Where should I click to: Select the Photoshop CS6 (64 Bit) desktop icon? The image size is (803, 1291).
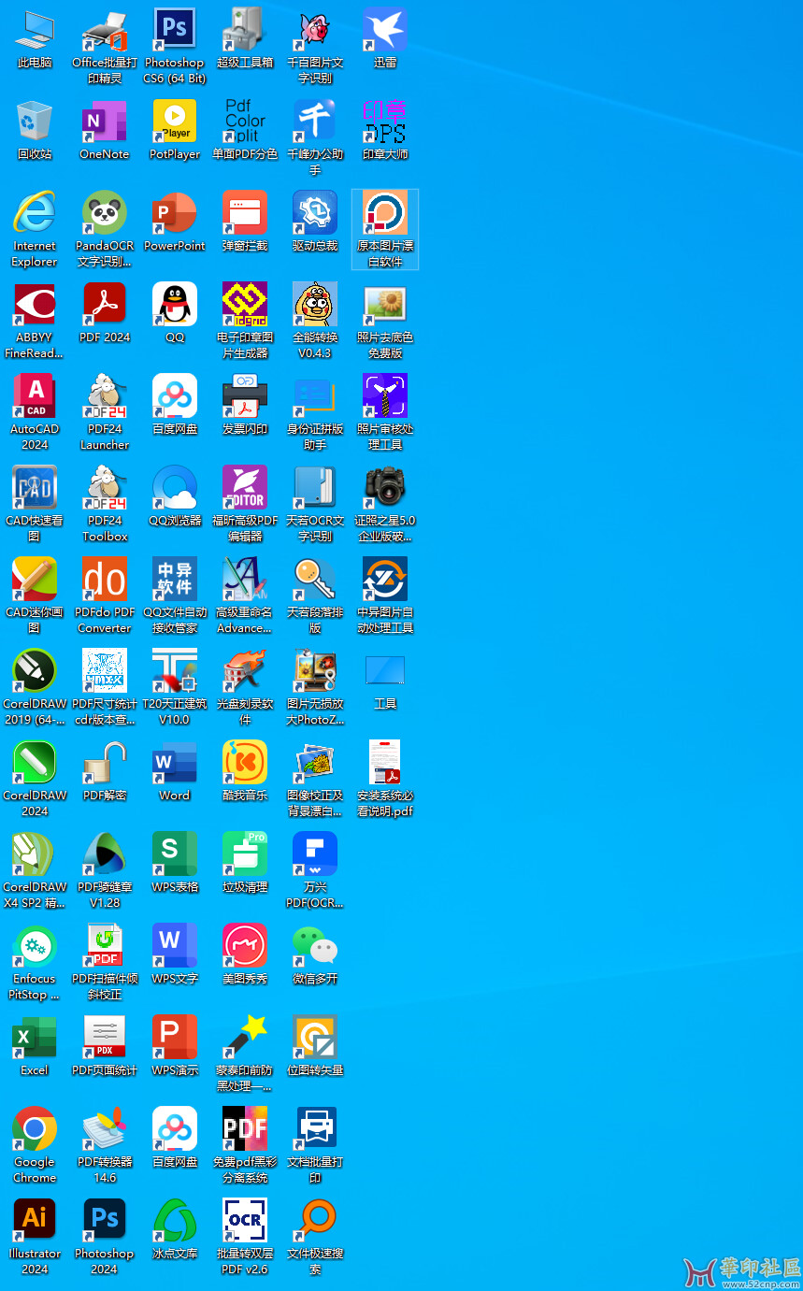(x=175, y=30)
